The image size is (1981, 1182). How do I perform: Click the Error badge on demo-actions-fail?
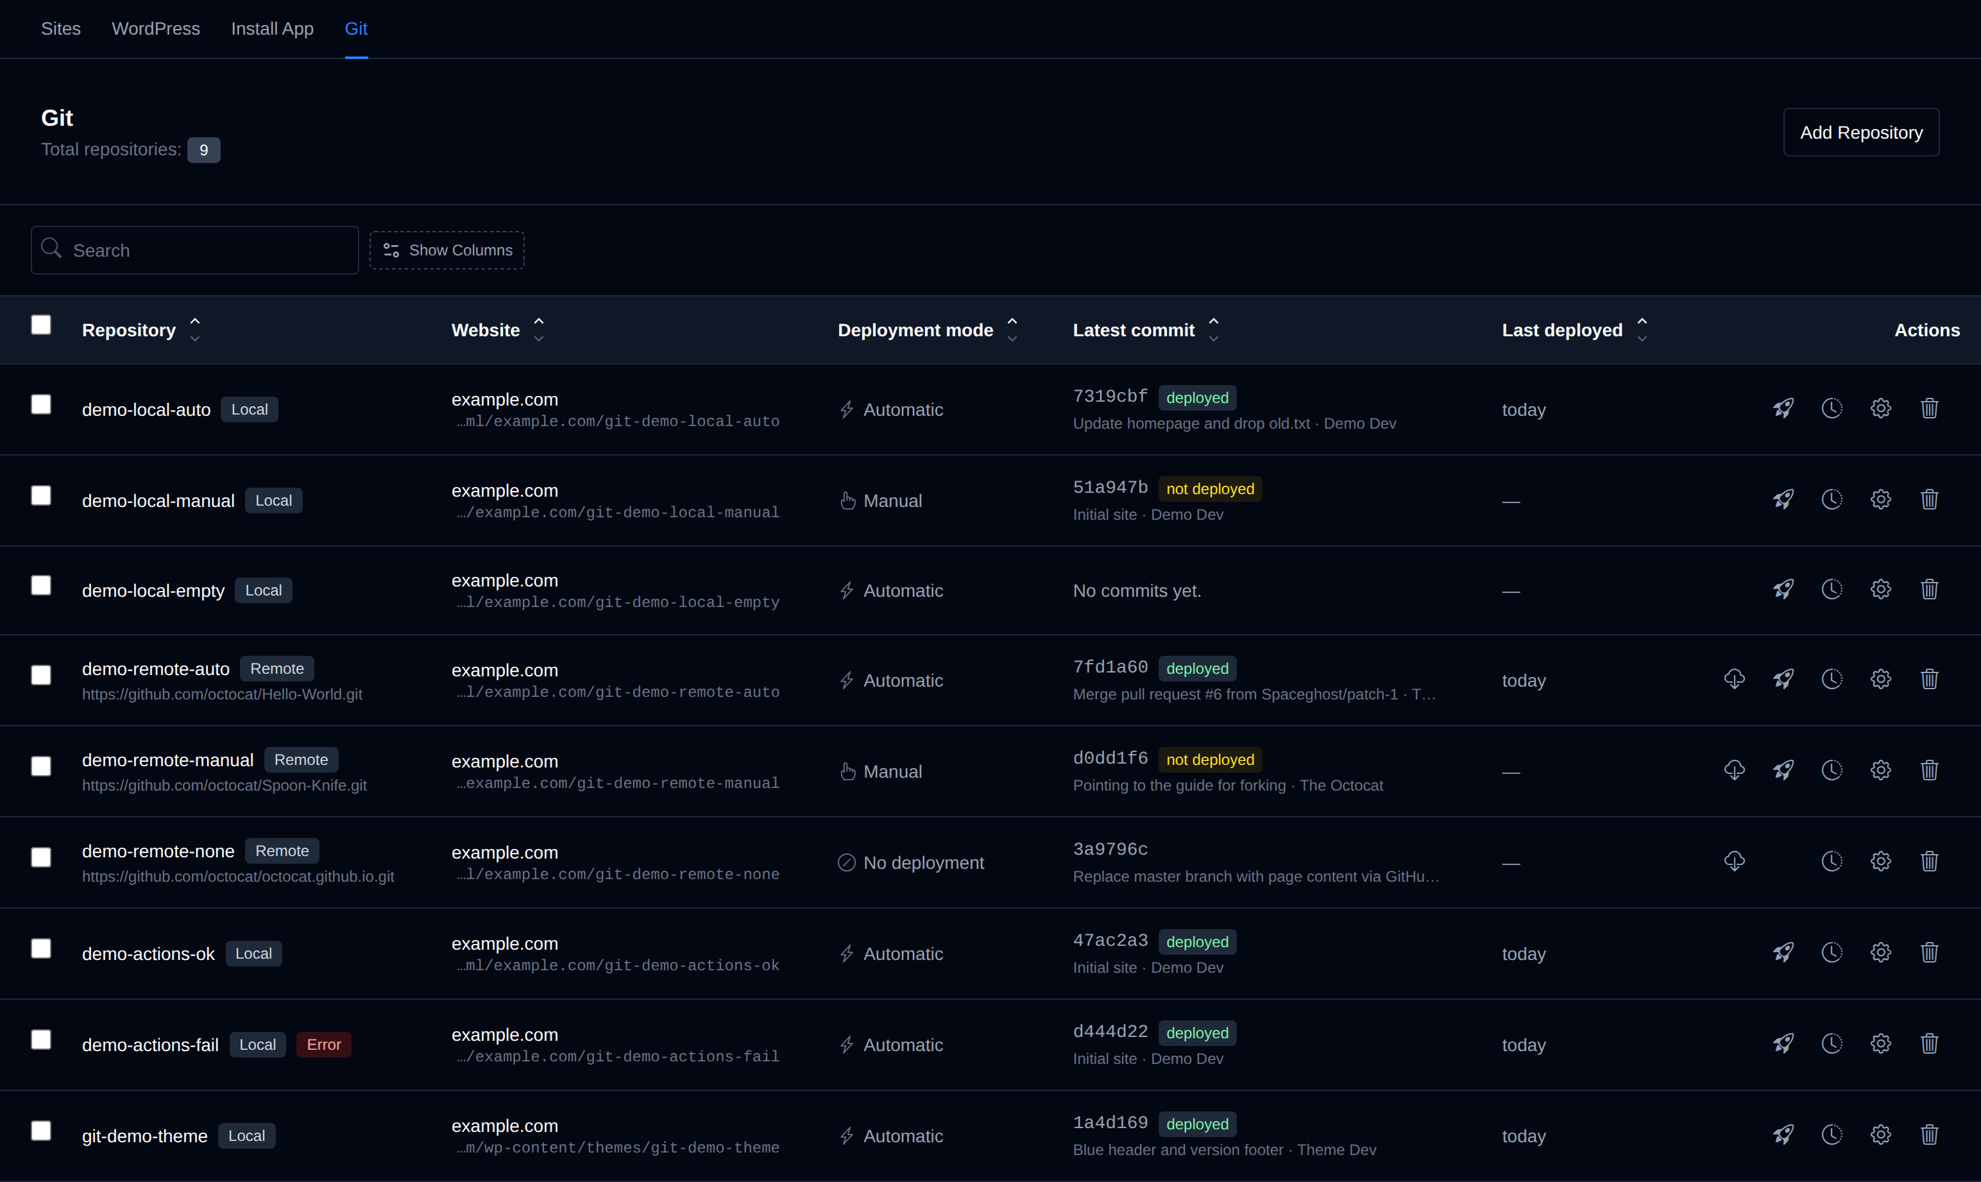[323, 1044]
